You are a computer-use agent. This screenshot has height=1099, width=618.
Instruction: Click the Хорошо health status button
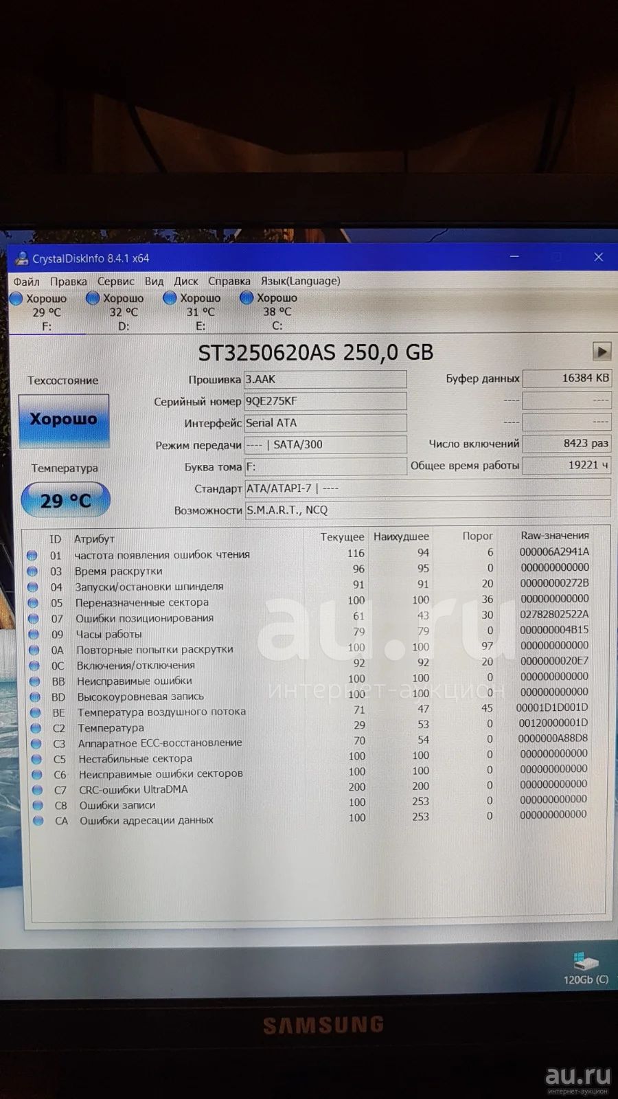tap(63, 420)
